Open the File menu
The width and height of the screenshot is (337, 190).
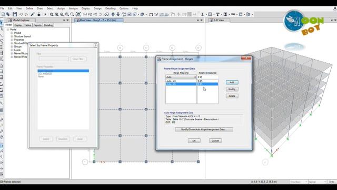(x=2, y=8)
